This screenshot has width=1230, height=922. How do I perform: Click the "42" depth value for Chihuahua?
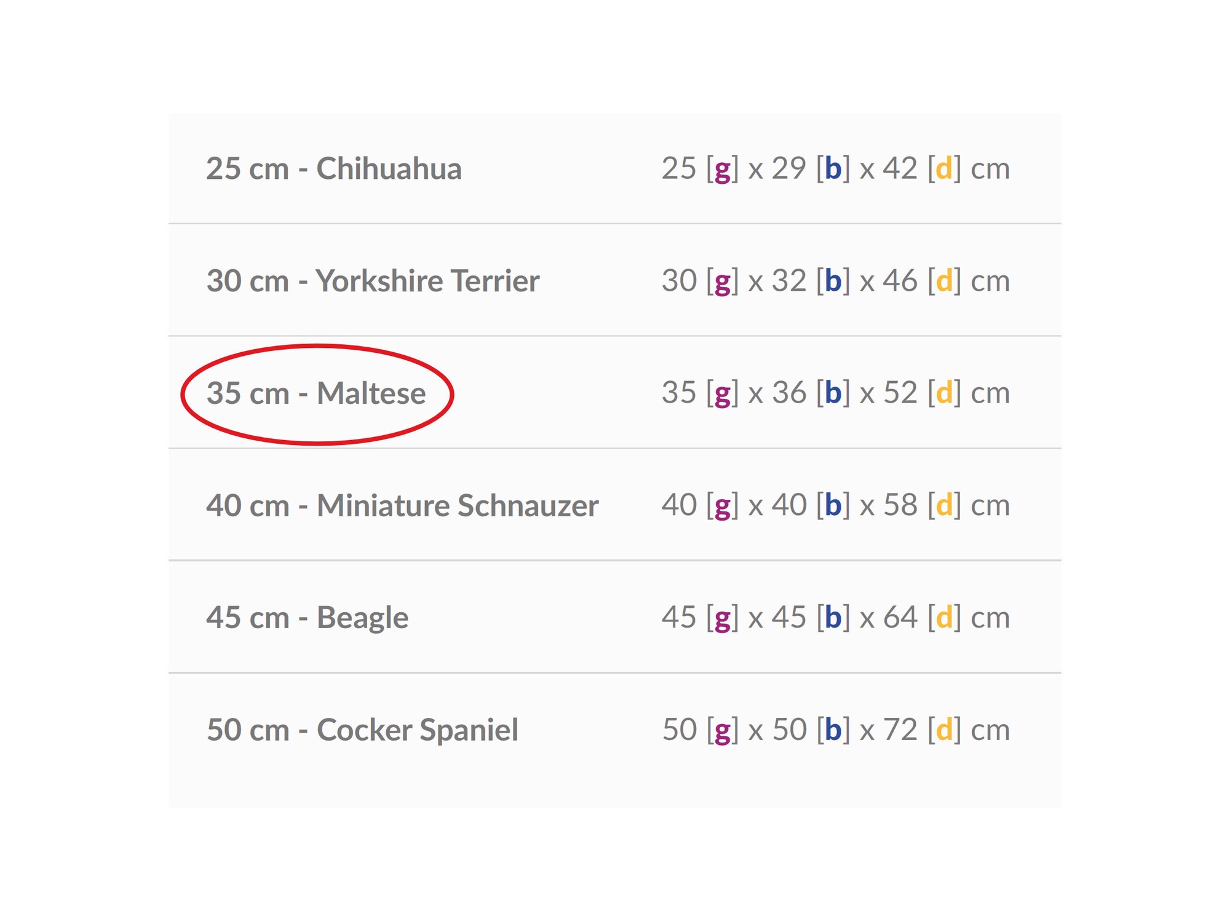coord(900,168)
